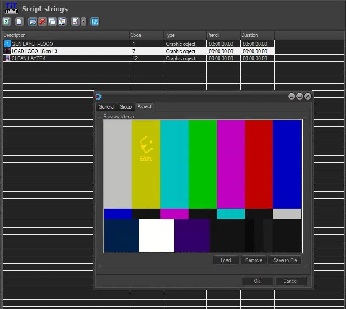Select the GEN LAYER+LOGO row
This screenshot has width=346, height=309.
click(32, 44)
